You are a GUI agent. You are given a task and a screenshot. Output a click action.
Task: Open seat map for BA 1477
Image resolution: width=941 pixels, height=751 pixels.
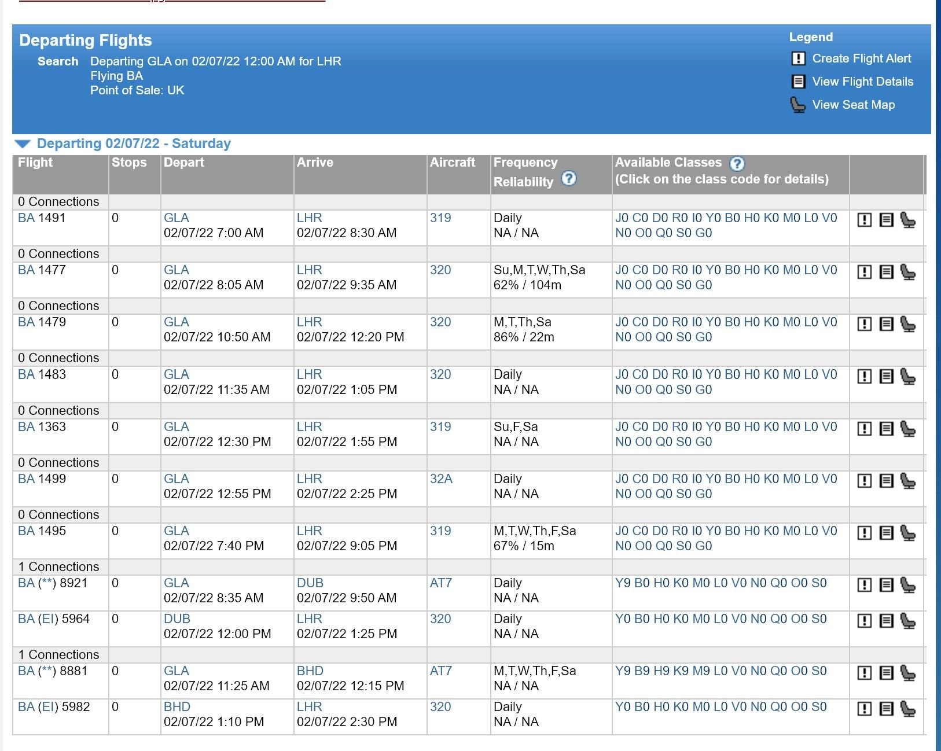908,272
